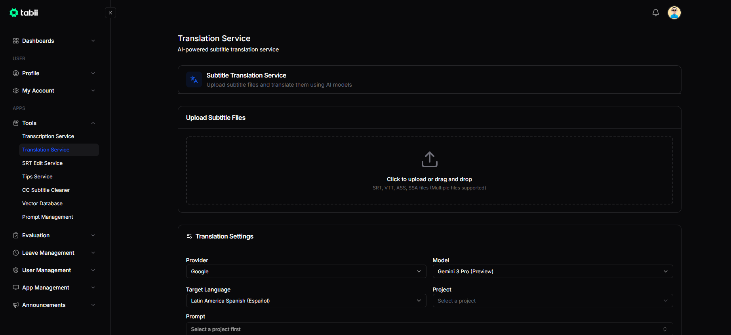Open SRT Edit Service page
Image resolution: width=731 pixels, height=335 pixels.
coord(42,163)
